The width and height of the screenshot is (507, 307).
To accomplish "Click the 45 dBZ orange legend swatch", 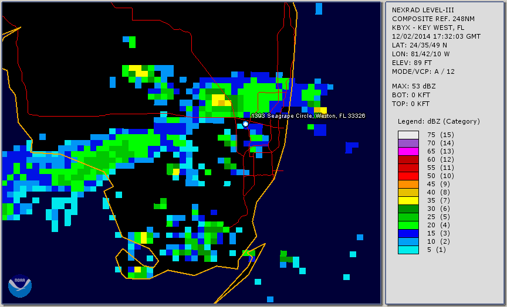I will click(x=408, y=185).
